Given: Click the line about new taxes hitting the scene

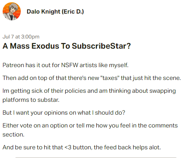Looking at the screenshot, I should (x=92, y=78).
